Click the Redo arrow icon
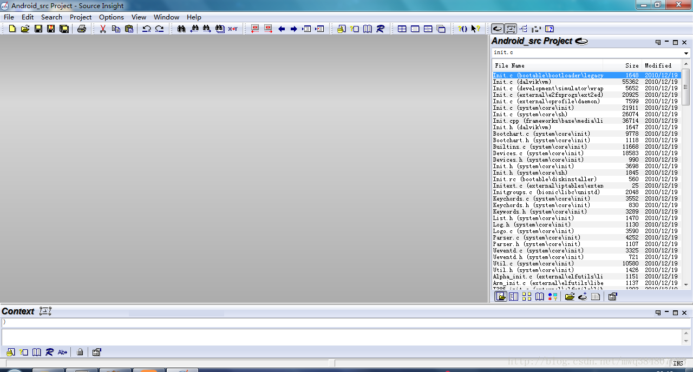This screenshot has width=693, height=372. tap(159, 29)
